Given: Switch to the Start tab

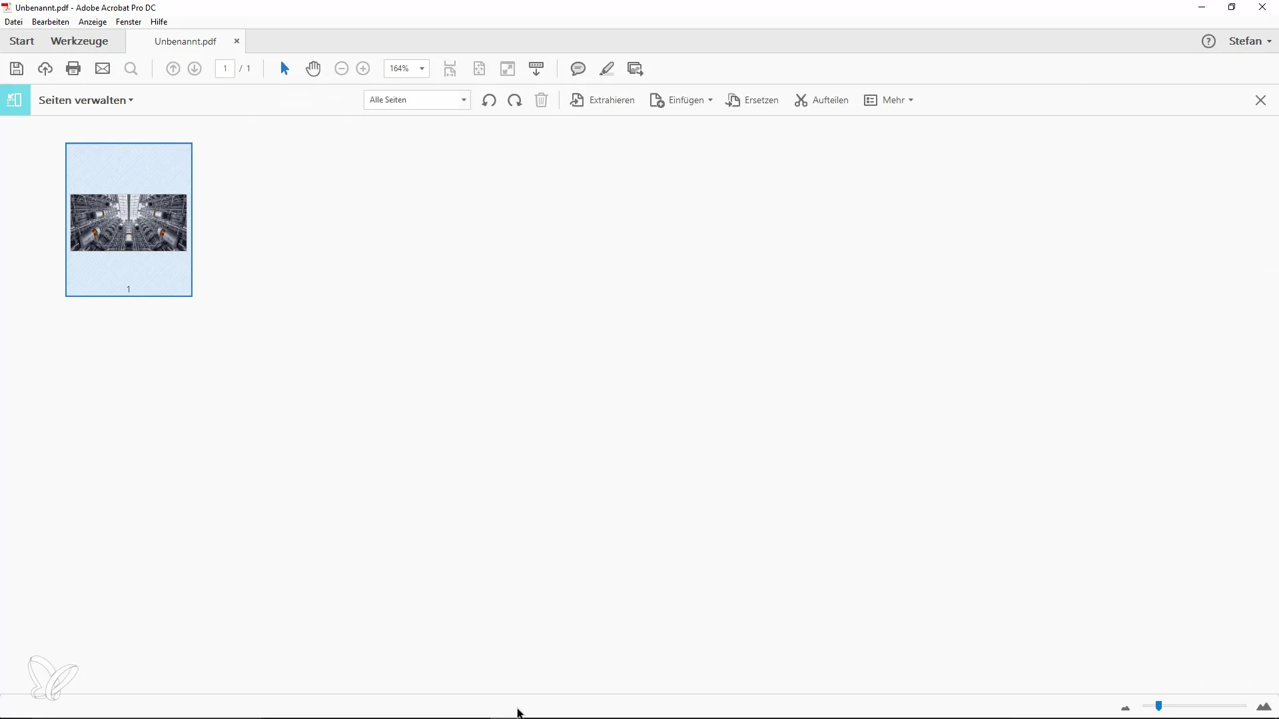Looking at the screenshot, I should (21, 41).
